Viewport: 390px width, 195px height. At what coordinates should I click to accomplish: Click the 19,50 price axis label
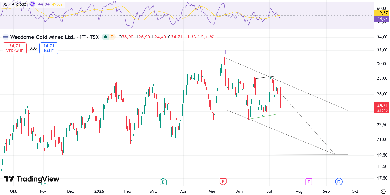[x=383, y=155]
